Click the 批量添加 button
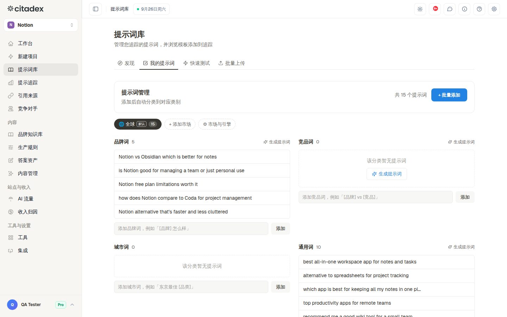The image size is (507, 317). click(x=449, y=95)
